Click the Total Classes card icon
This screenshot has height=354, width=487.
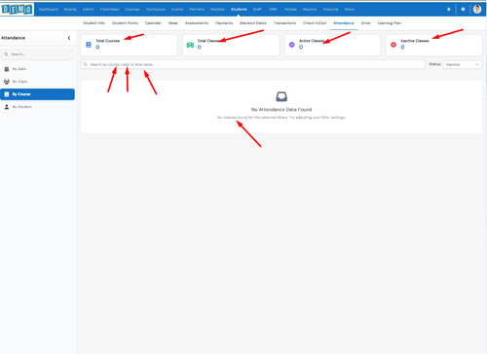pyautogui.click(x=190, y=45)
